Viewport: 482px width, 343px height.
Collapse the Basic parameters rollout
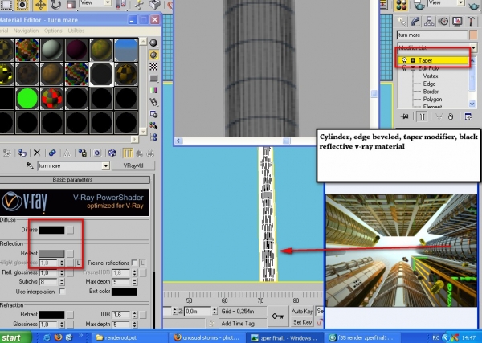[72, 180]
